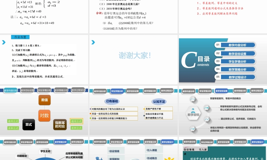The height and width of the screenshot is (160, 267).
Task: Click the 教学过程设计 tab on the 对数 slide
Action: [x=78, y=90]
